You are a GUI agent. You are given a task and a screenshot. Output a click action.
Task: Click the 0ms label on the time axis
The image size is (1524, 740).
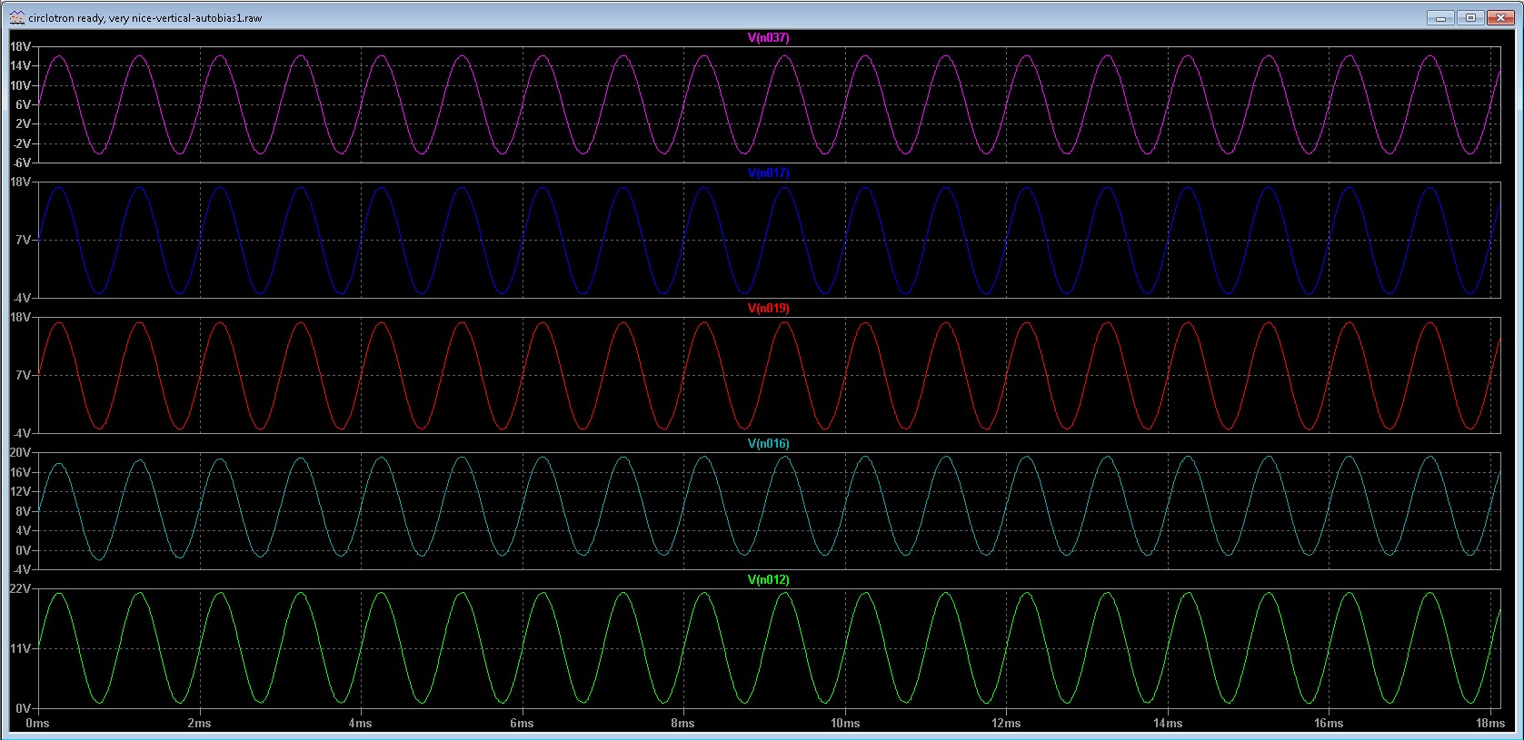(x=37, y=724)
